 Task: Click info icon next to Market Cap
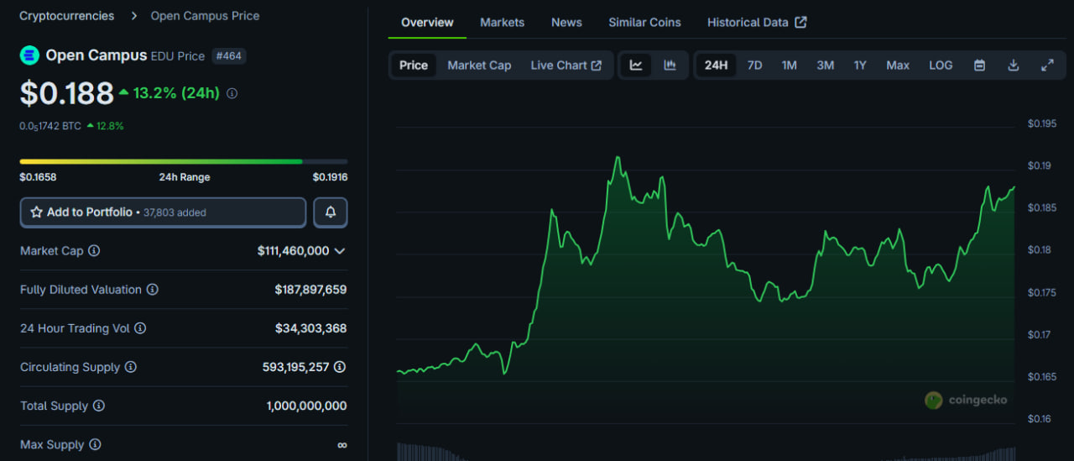point(94,251)
